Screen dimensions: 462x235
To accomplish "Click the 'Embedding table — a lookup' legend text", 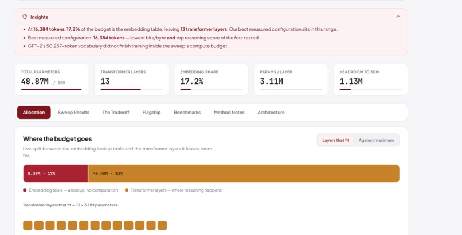I will point(73,190).
